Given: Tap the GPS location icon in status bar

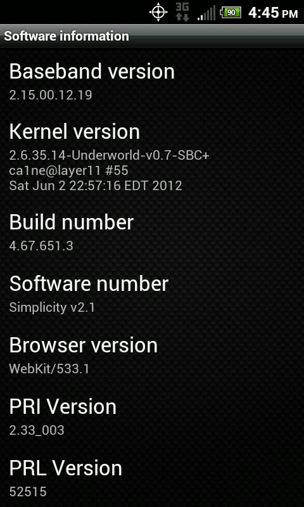Looking at the screenshot, I should [158, 13].
